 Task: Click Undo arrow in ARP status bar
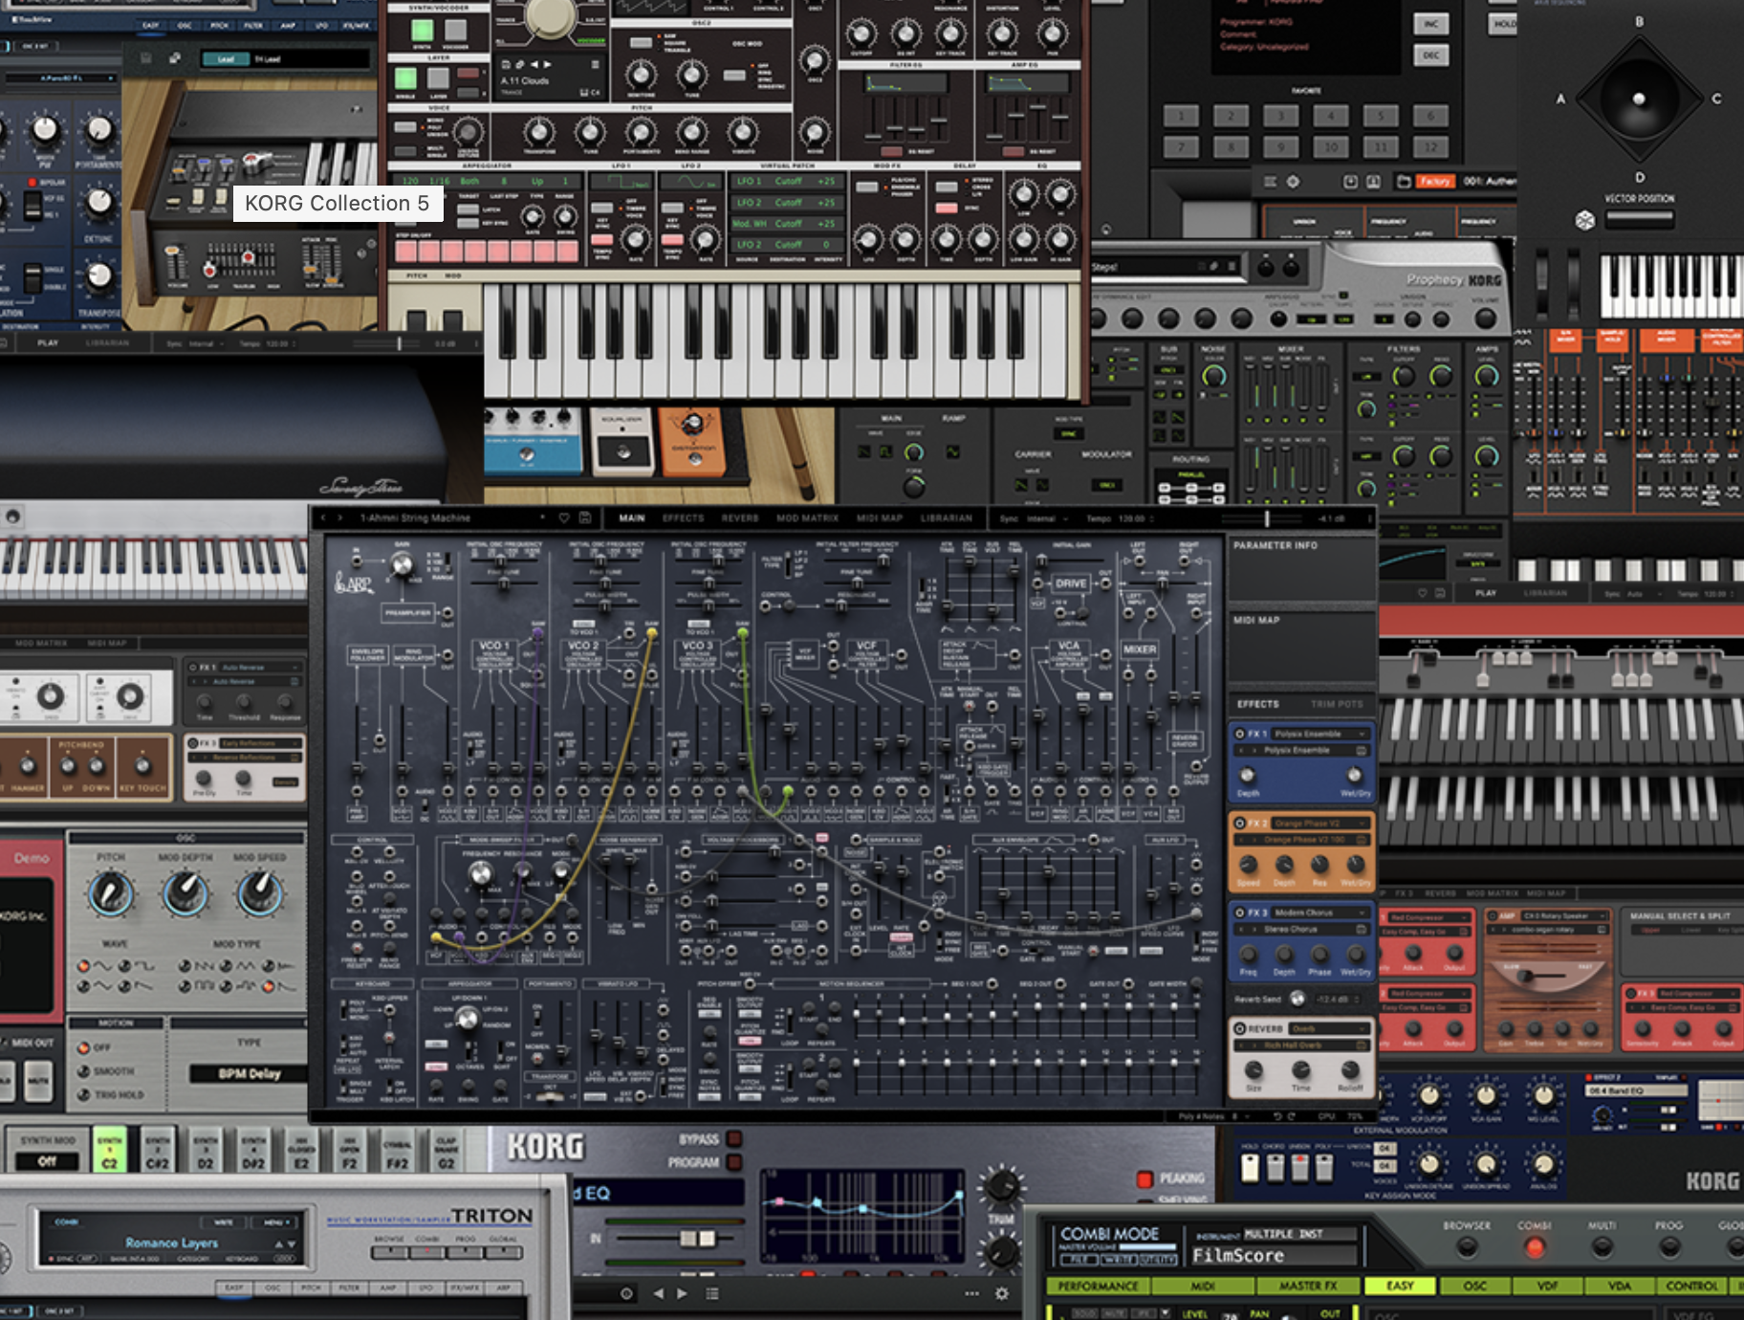[1276, 1116]
